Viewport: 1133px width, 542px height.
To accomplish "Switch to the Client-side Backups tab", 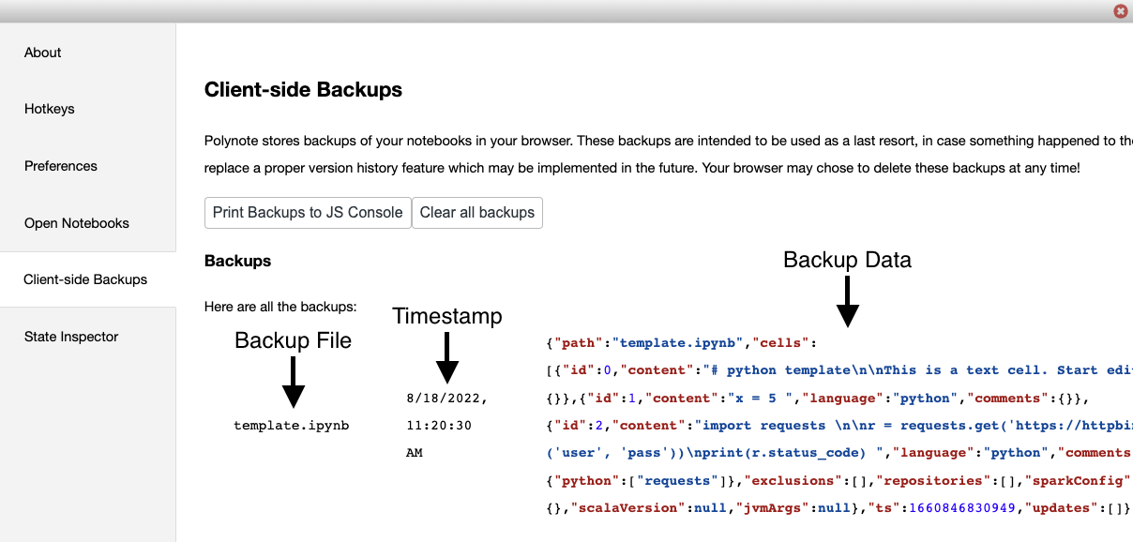I will click(85, 279).
